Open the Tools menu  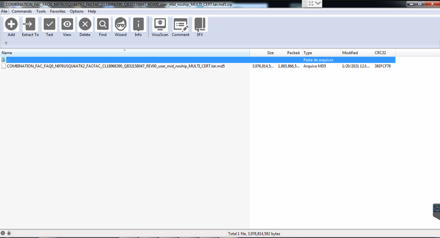coord(41,11)
